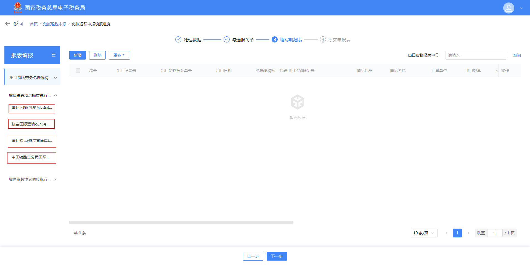The height and width of the screenshot is (265, 530).
Task: Click the 出口货物报关单号 search input field
Action: (x=476, y=55)
